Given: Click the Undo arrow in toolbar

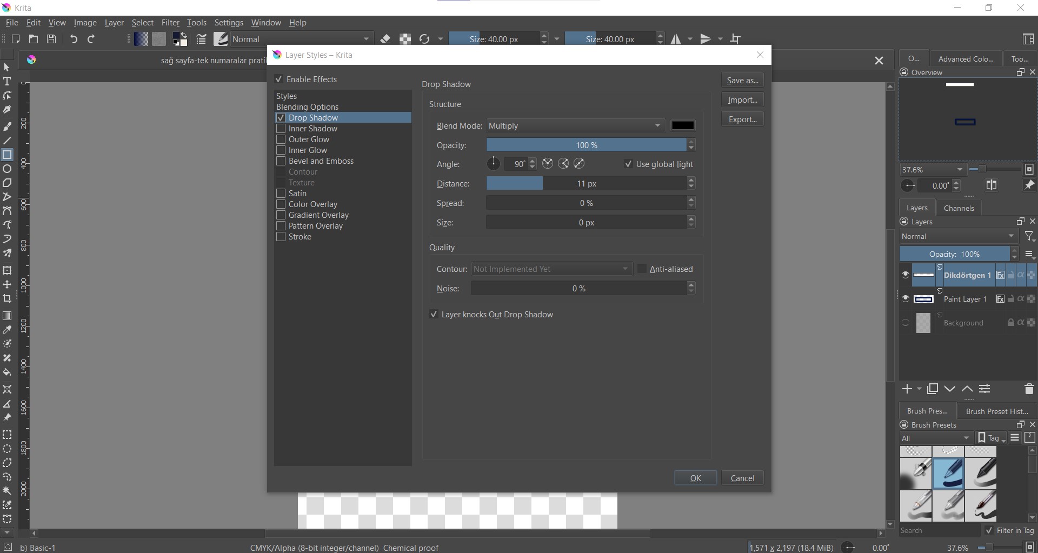Looking at the screenshot, I should (x=74, y=39).
